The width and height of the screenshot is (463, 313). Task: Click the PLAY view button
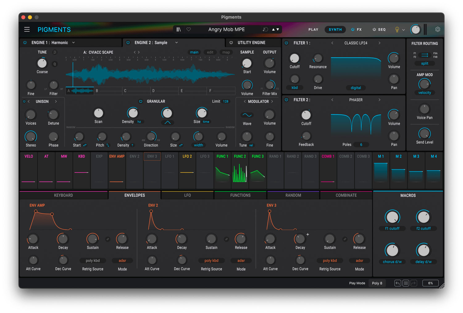313,30
